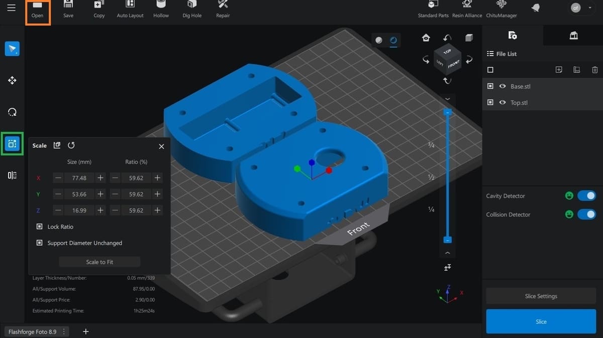Click the Copy model tool
Screen dimensions: 603x338
pyautogui.click(x=99, y=10)
